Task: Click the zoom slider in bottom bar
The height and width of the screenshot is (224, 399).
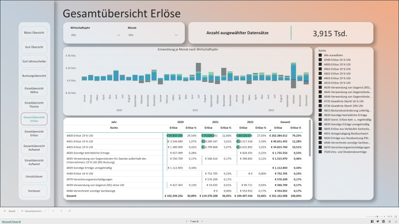Action: tap(377, 216)
